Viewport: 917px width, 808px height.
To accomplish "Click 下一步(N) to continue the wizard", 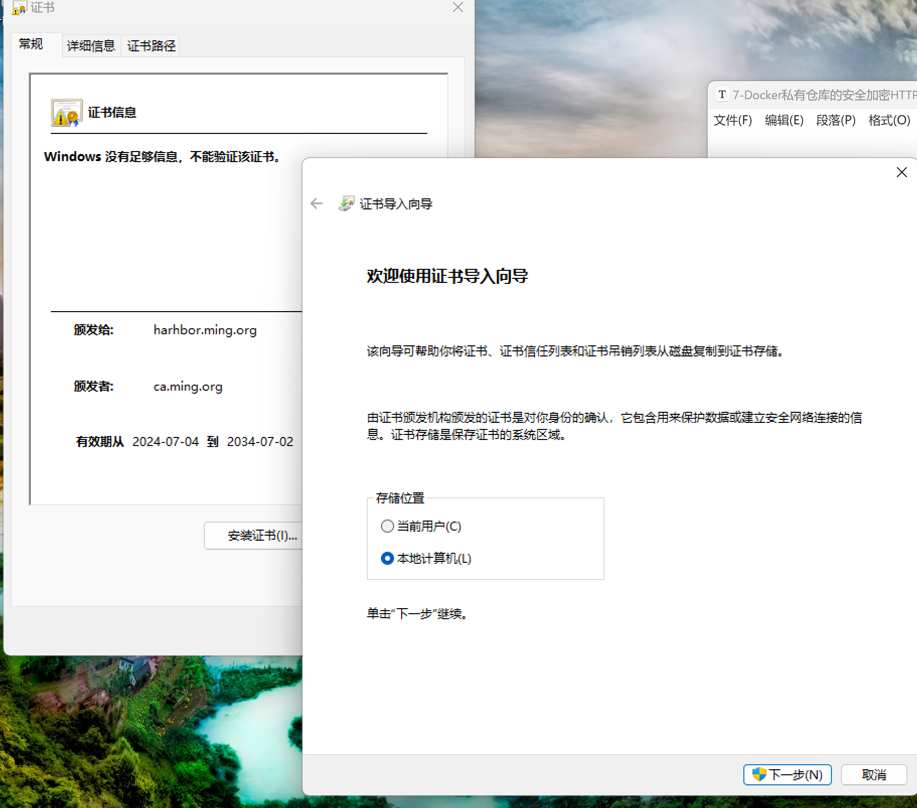I will click(x=787, y=774).
